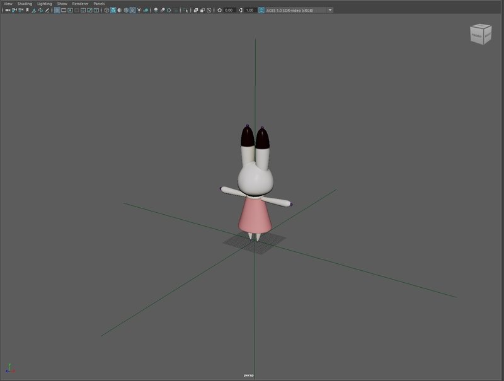Click the persp camera label

248,375
